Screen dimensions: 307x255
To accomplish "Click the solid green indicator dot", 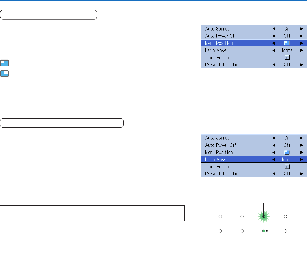I will (263, 231).
